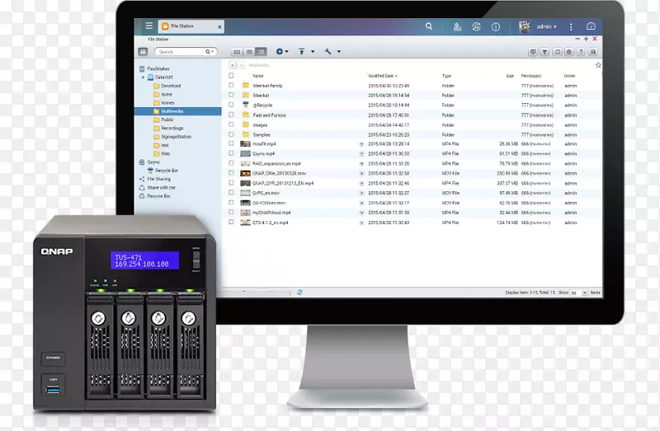Open the action dropdown for misofit.mp4

(361, 144)
